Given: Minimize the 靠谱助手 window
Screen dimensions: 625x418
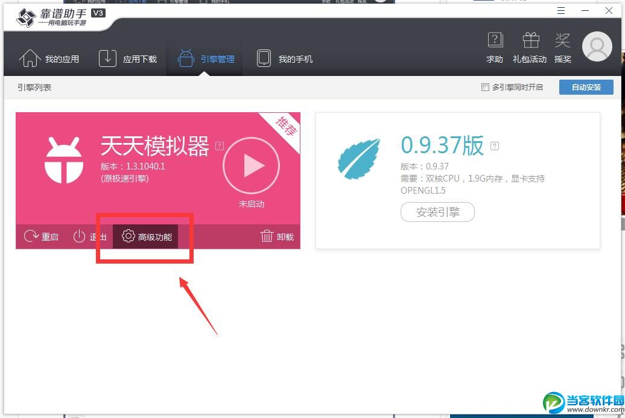Looking at the screenshot, I should [585, 11].
